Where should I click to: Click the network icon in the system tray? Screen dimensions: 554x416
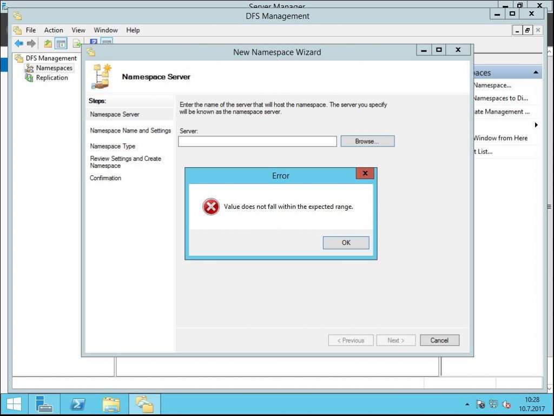click(493, 404)
